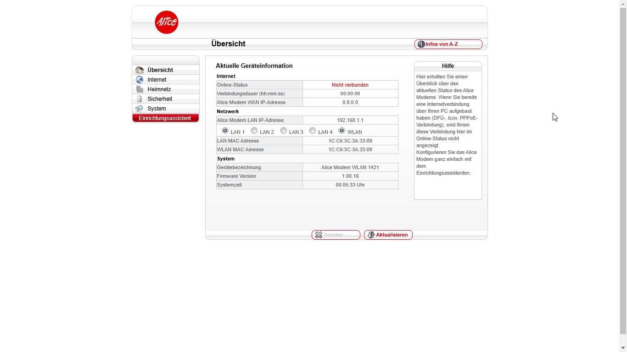Image resolution: width=627 pixels, height=352 pixels.
Task: Click the Online-Status label cell
Action: tap(259, 85)
